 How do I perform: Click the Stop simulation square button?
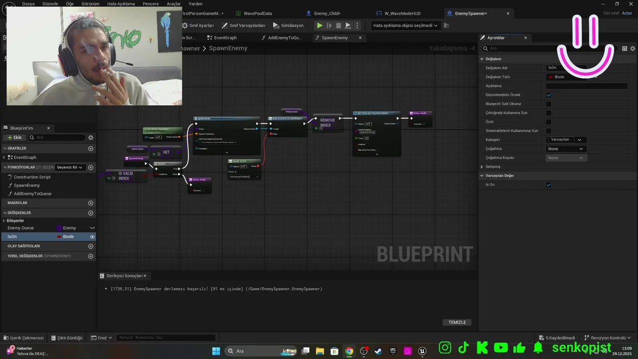coord(338,25)
